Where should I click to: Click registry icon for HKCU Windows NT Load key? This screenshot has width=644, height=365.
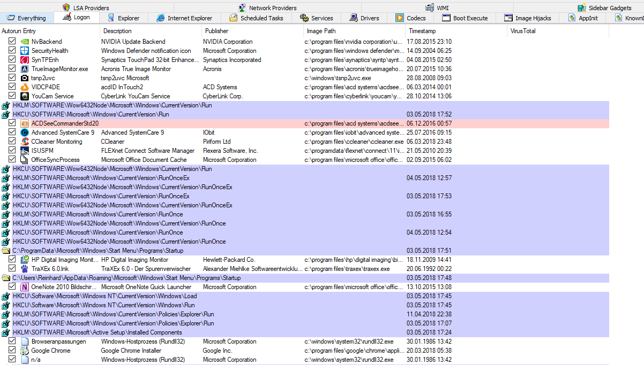click(6, 296)
